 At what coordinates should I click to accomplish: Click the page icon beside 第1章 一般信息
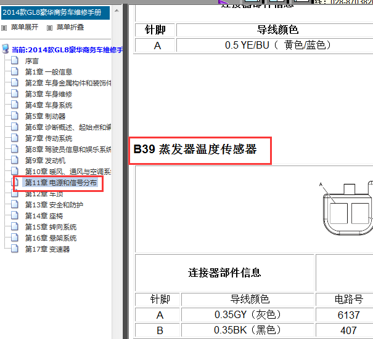(x=15, y=71)
